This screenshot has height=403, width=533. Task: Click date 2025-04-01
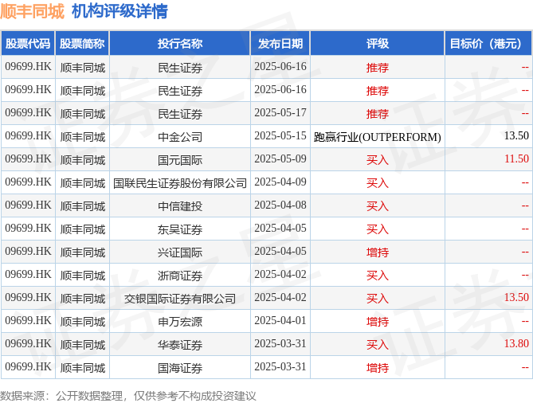coord(280,320)
